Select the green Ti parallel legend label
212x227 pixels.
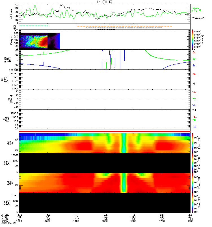[194, 120]
